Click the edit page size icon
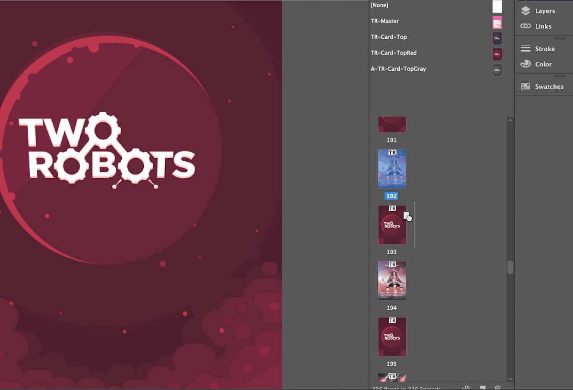573x390 pixels. tap(467, 387)
